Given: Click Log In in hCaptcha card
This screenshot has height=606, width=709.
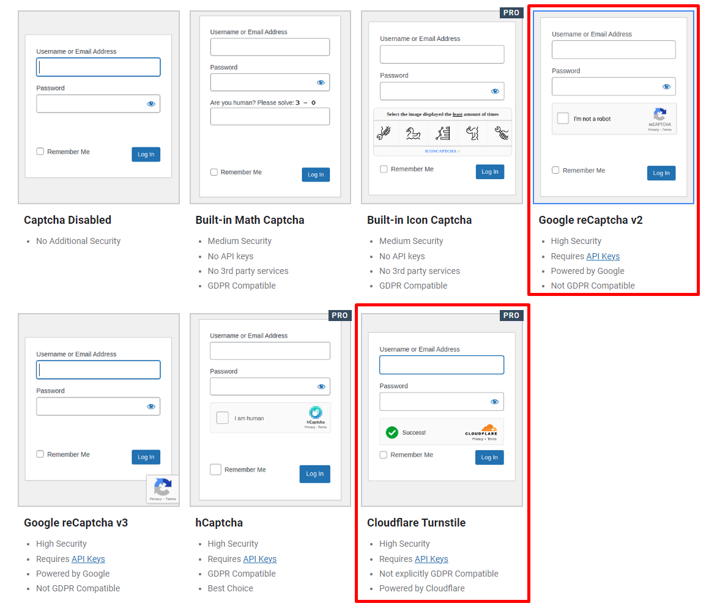Looking at the screenshot, I should (x=314, y=474).
